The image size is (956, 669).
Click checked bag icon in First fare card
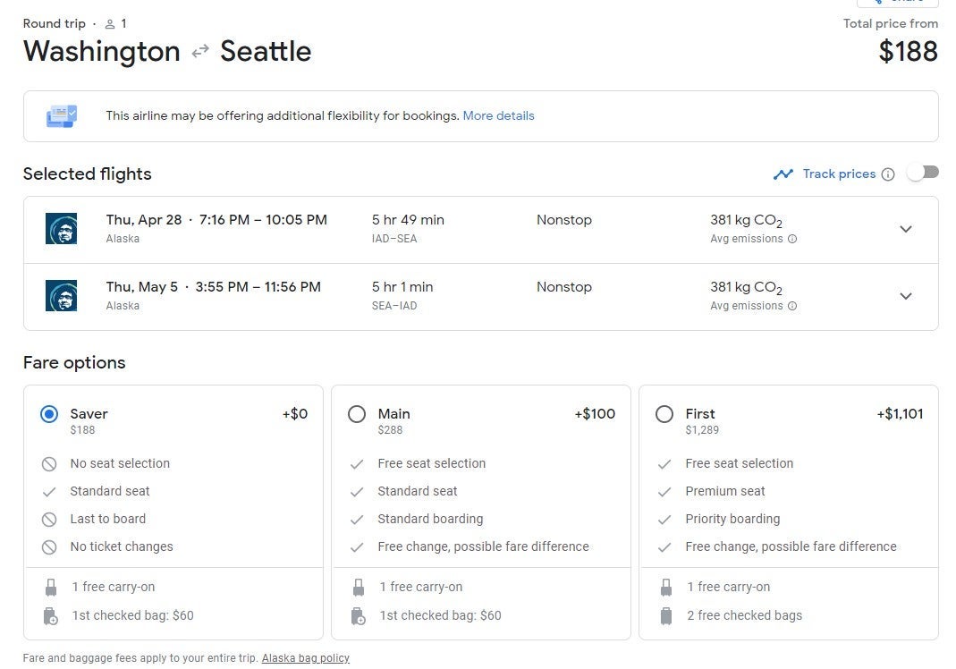[665, 615]
